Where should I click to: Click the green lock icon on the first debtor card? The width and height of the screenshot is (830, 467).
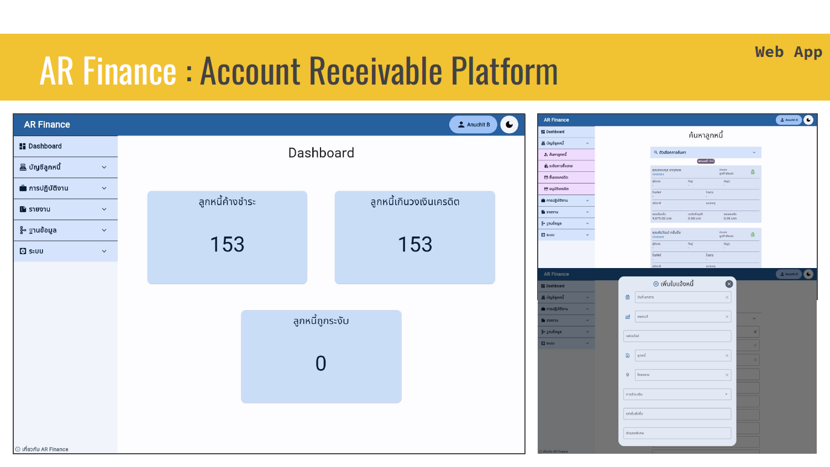point(753,172)
